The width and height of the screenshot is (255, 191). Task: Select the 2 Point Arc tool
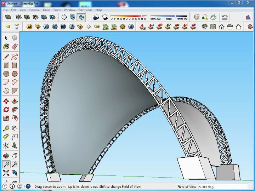6,82
